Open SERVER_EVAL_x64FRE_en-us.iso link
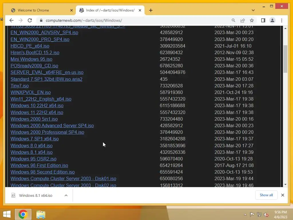This screenshot has width=293, height=220. [x=47, y=72]
